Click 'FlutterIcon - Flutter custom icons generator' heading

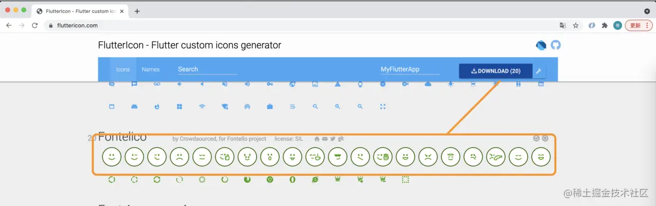[189, 45]
